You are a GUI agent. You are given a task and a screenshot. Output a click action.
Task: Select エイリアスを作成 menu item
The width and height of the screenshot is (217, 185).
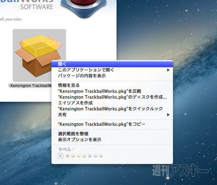[112, 103]
